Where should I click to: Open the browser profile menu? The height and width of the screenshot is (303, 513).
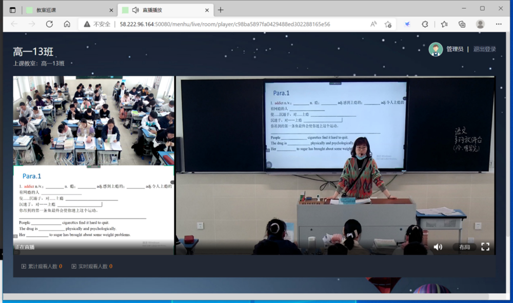pos(480,24)
